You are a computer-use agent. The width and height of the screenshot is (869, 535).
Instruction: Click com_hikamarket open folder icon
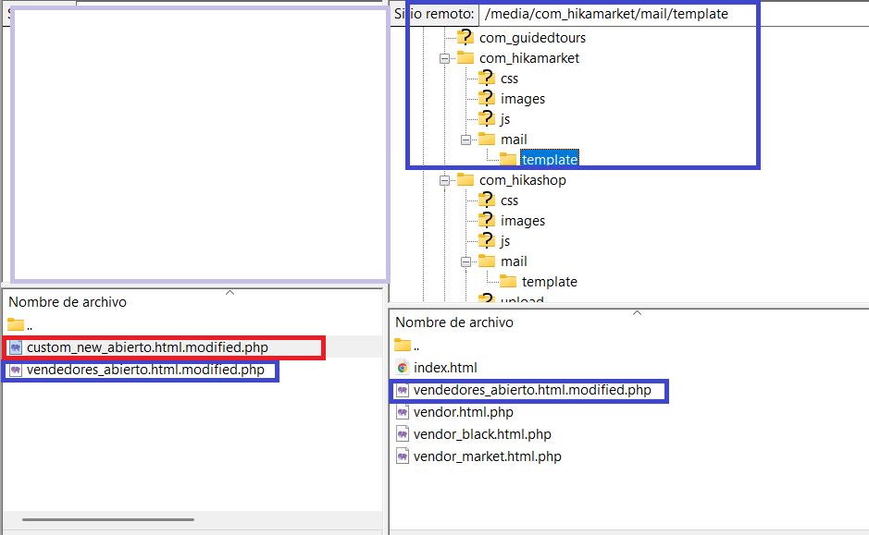[466, 57]
